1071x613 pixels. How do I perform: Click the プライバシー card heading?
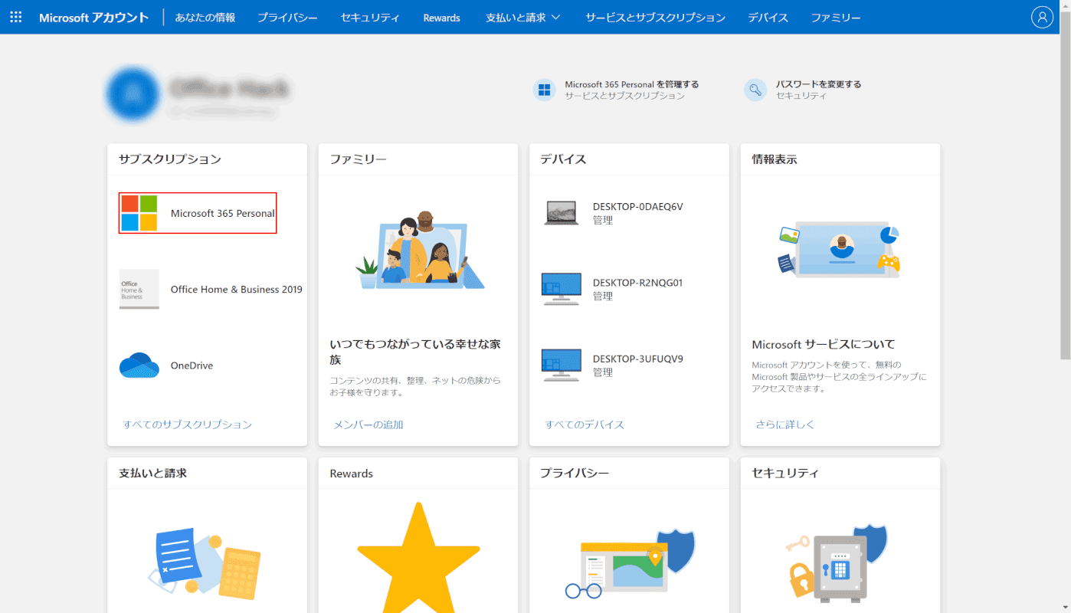(x=575, y=474)
